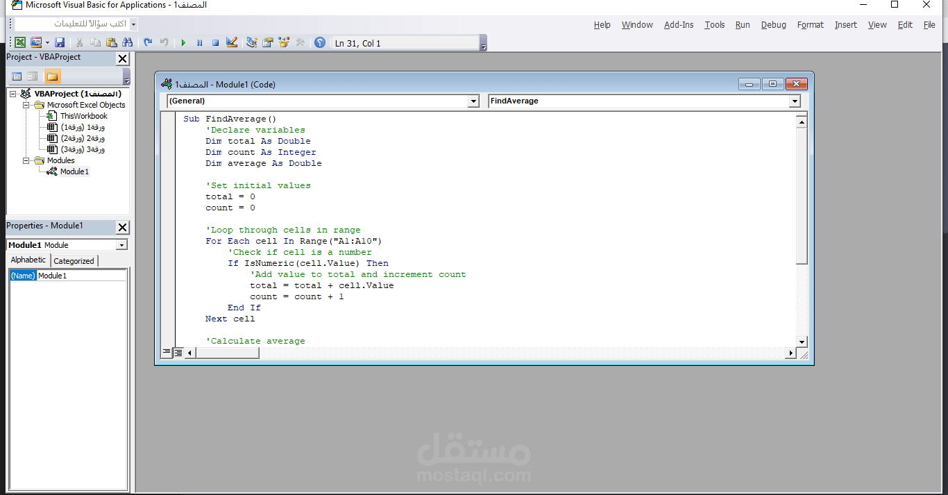The height and width of the screenshot is (495, 948).
Task: Open the Run menu
Action: (x=743, y=25)
